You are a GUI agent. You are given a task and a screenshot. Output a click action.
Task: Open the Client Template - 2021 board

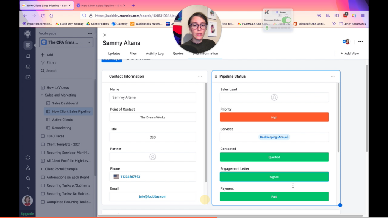point(63,144)
